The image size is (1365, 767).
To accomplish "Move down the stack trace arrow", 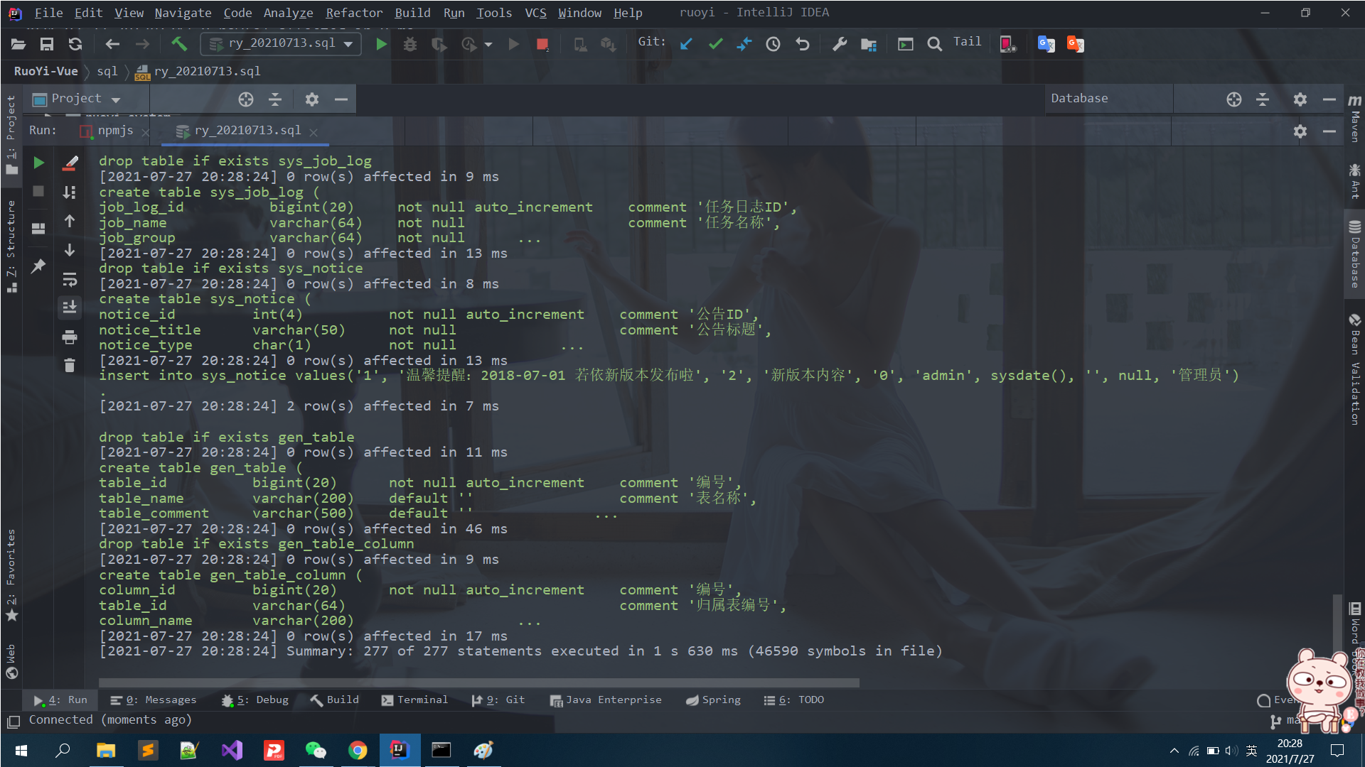I will (x=70, y=250).
